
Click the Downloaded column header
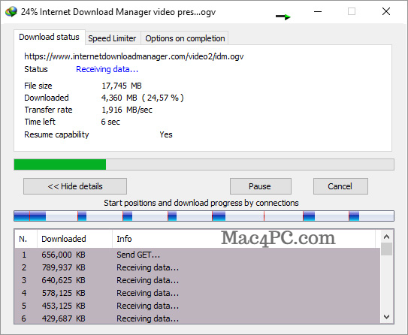(74, 239)
